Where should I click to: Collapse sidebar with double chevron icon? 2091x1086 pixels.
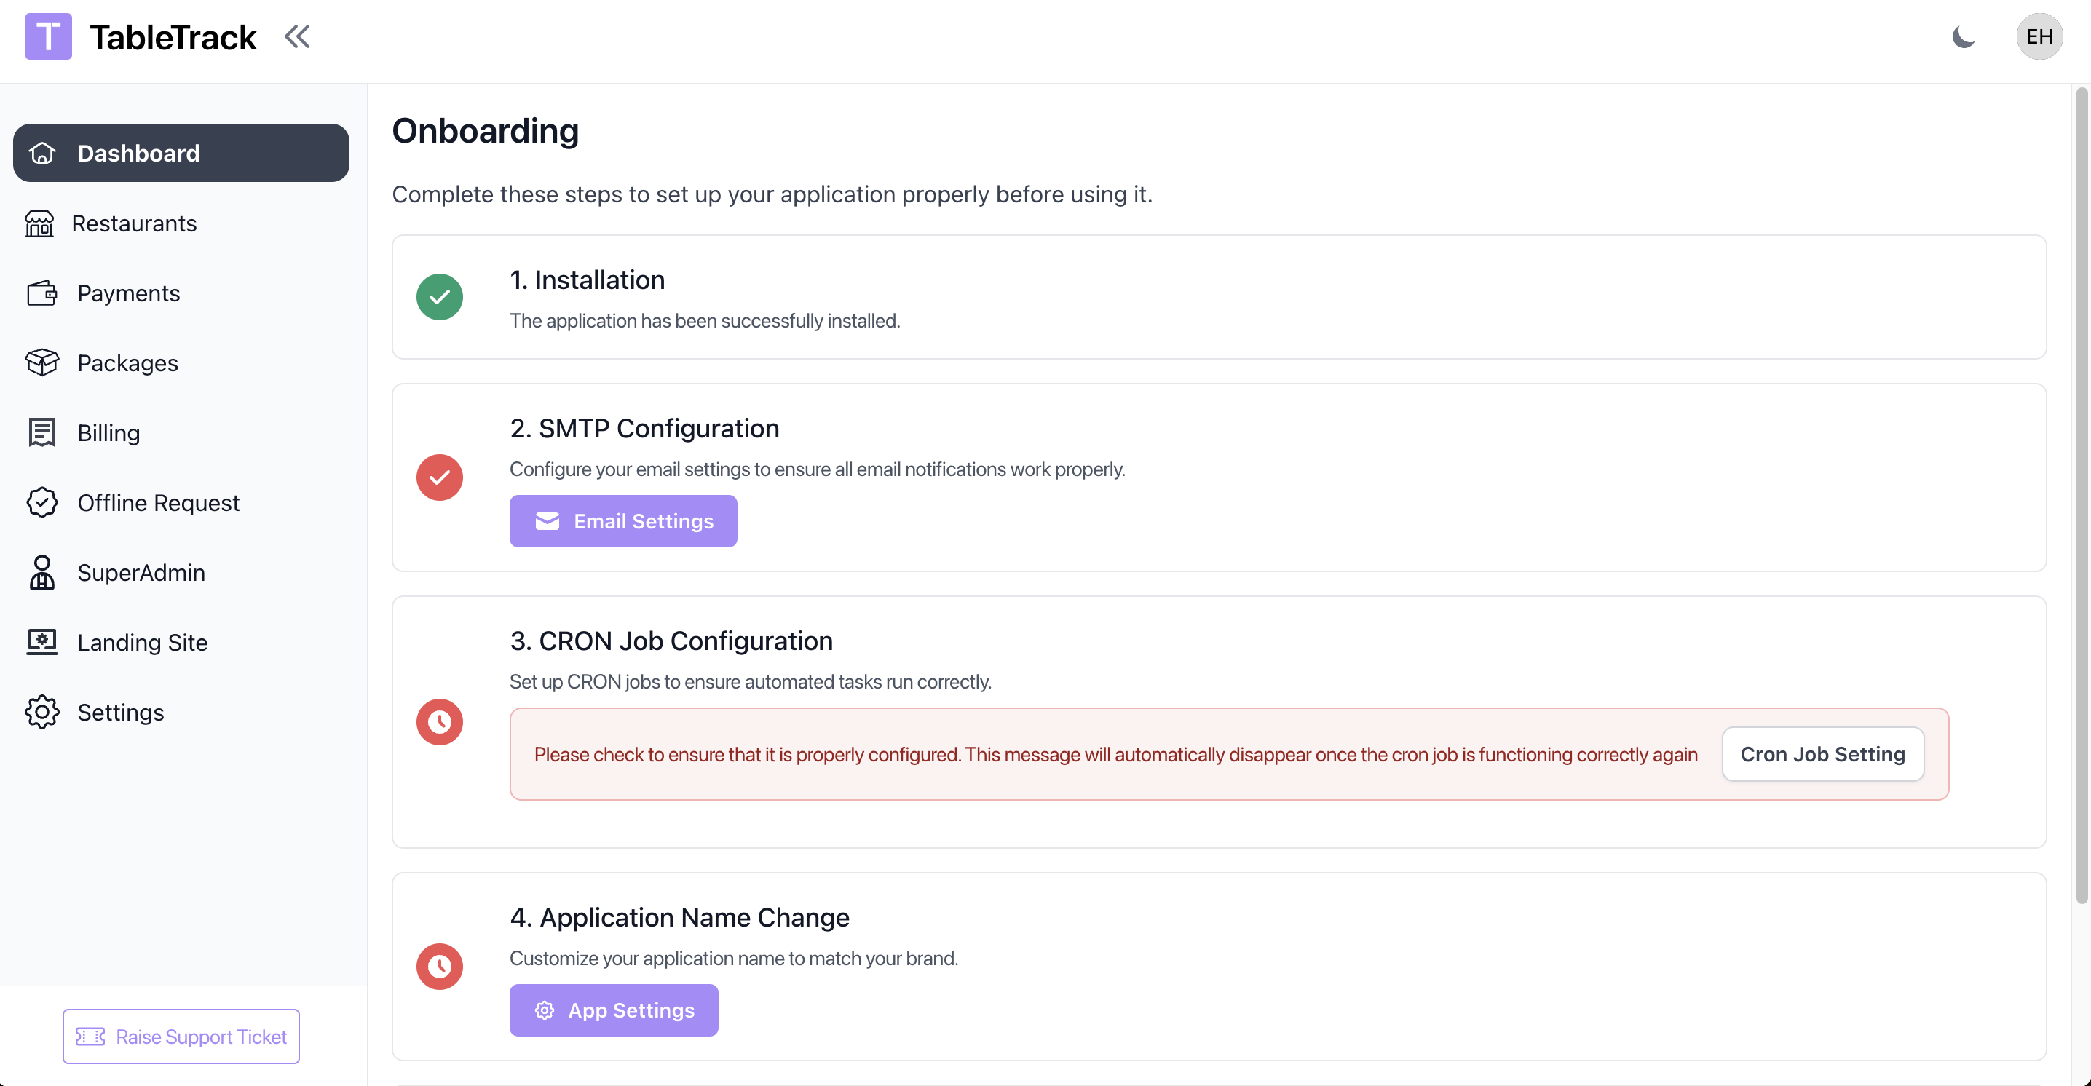click(297, 36)
